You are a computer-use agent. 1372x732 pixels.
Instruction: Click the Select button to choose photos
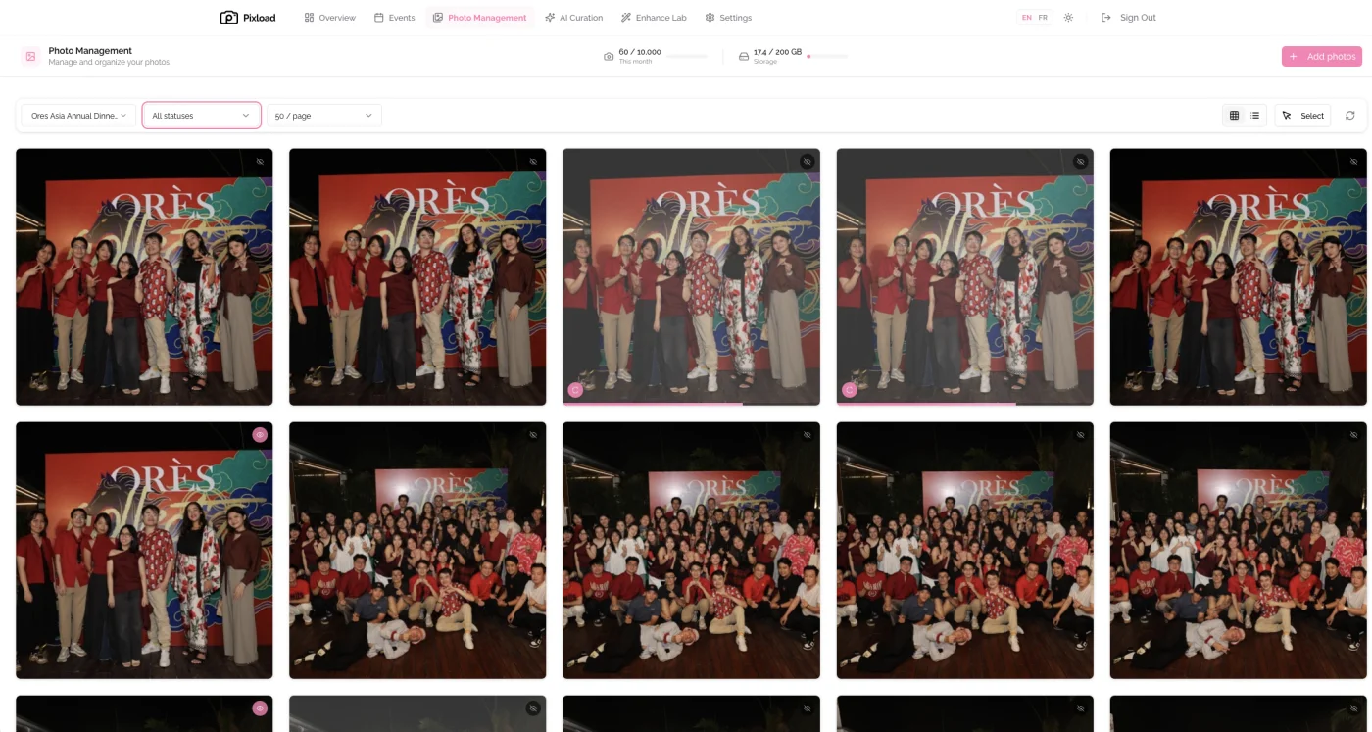pyautogui.click(x=1302, y=116)
